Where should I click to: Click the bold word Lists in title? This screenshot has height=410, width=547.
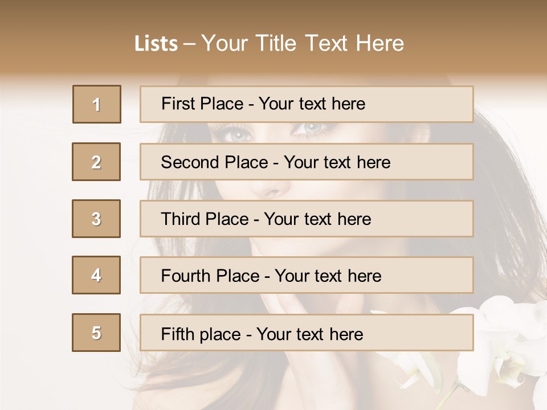point(156,44)
